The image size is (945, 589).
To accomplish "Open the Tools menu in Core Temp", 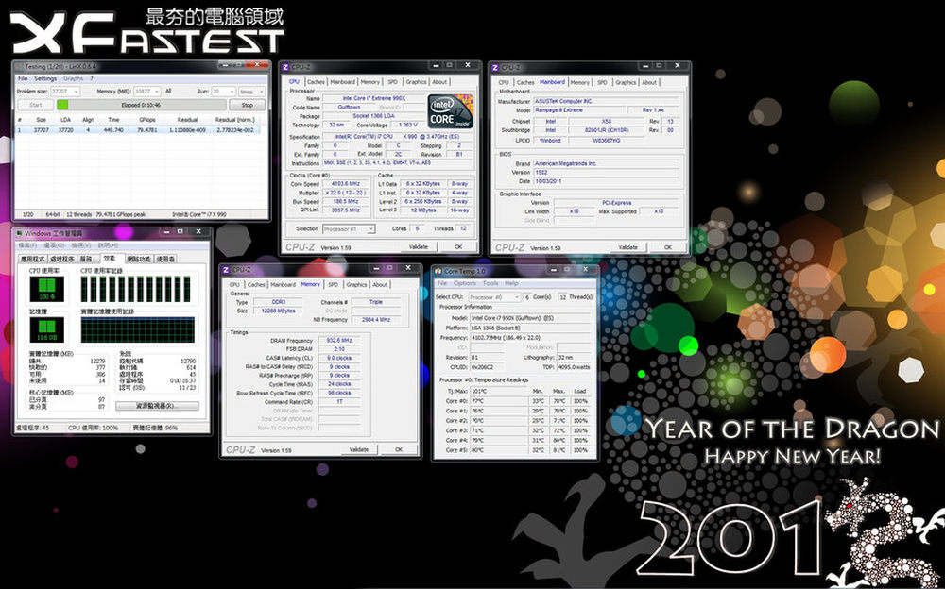I will pyautogui.click(x=490, y=283).
